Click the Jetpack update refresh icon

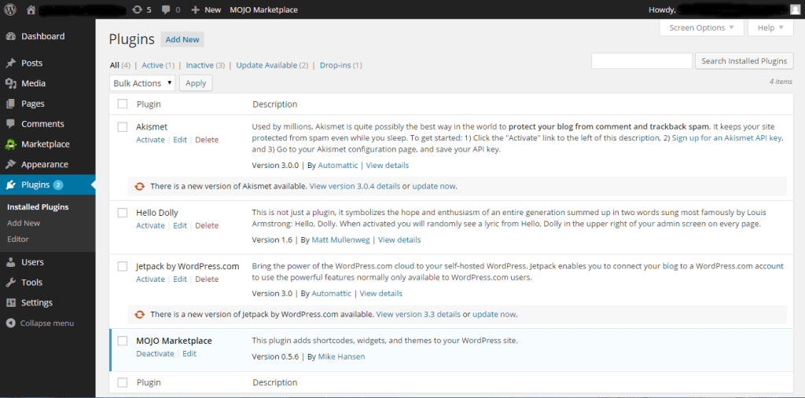click(x=140, y=315)
